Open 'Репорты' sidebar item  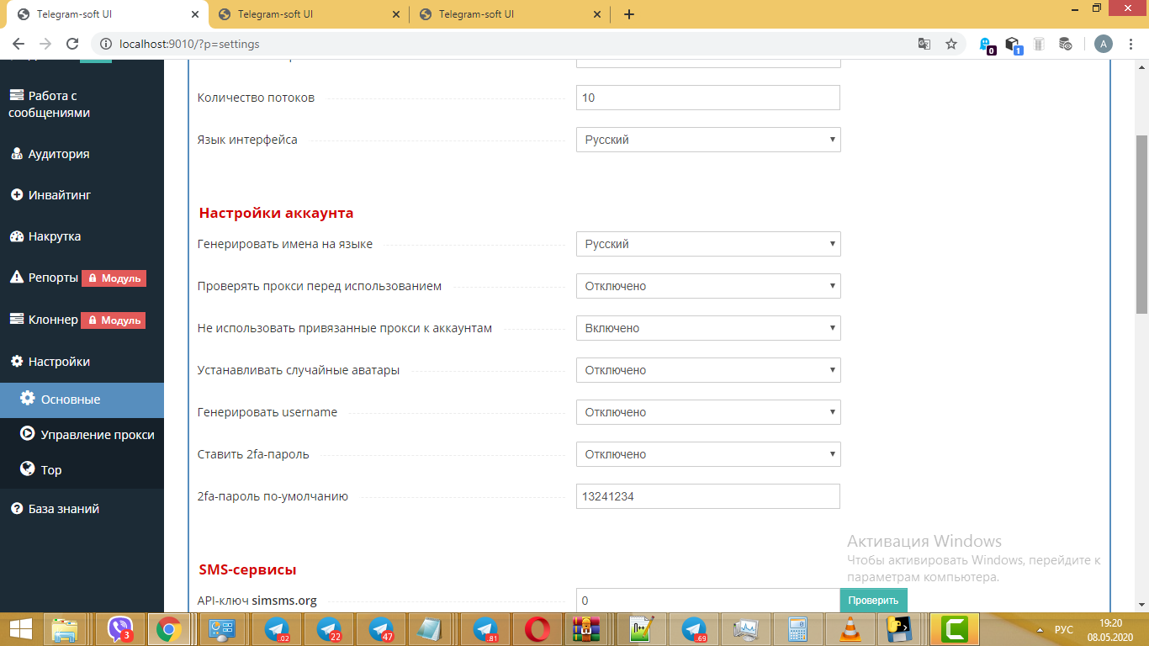tap(44, 278)
